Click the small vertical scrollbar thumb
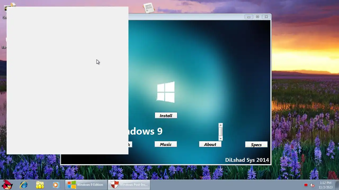The height and width of the screenshot is (190, 339). coord(221,132)
